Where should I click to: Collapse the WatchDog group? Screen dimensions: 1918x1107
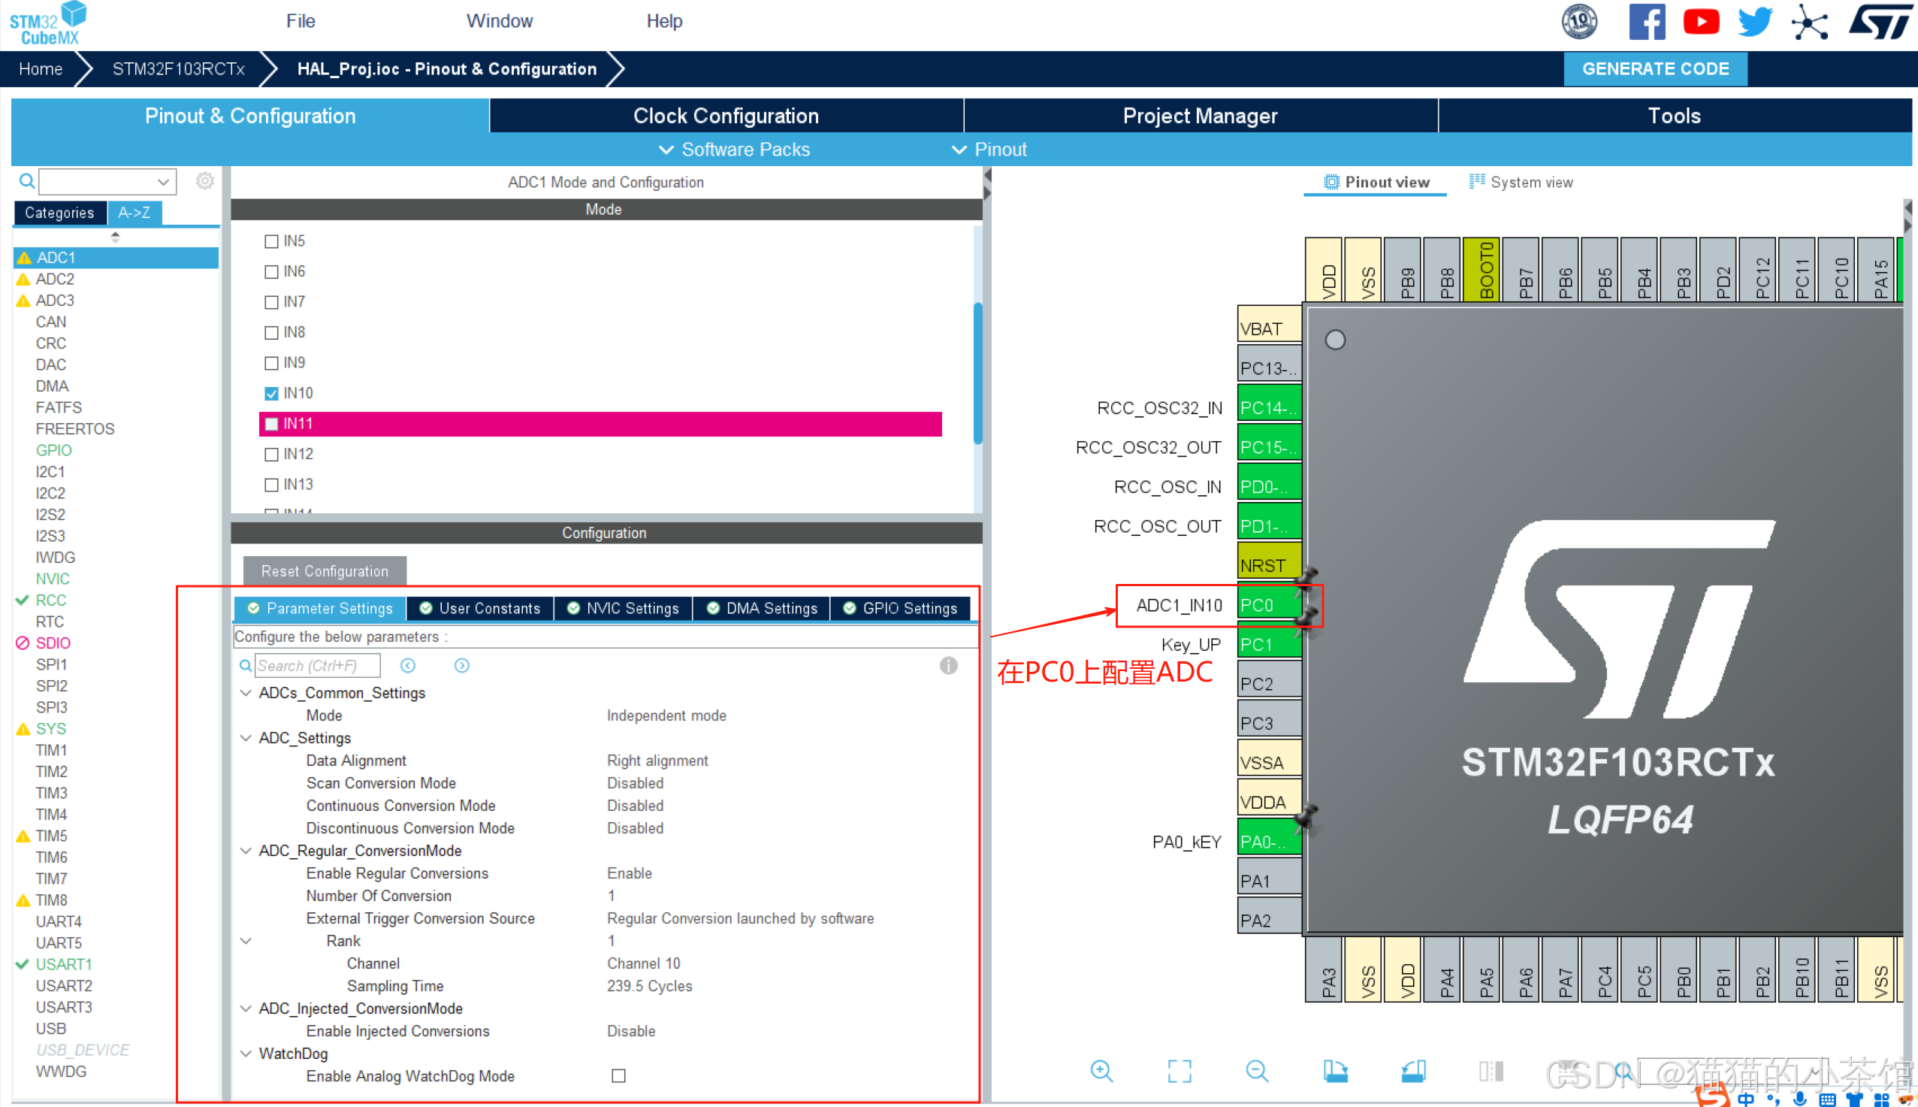[246, 1053]
